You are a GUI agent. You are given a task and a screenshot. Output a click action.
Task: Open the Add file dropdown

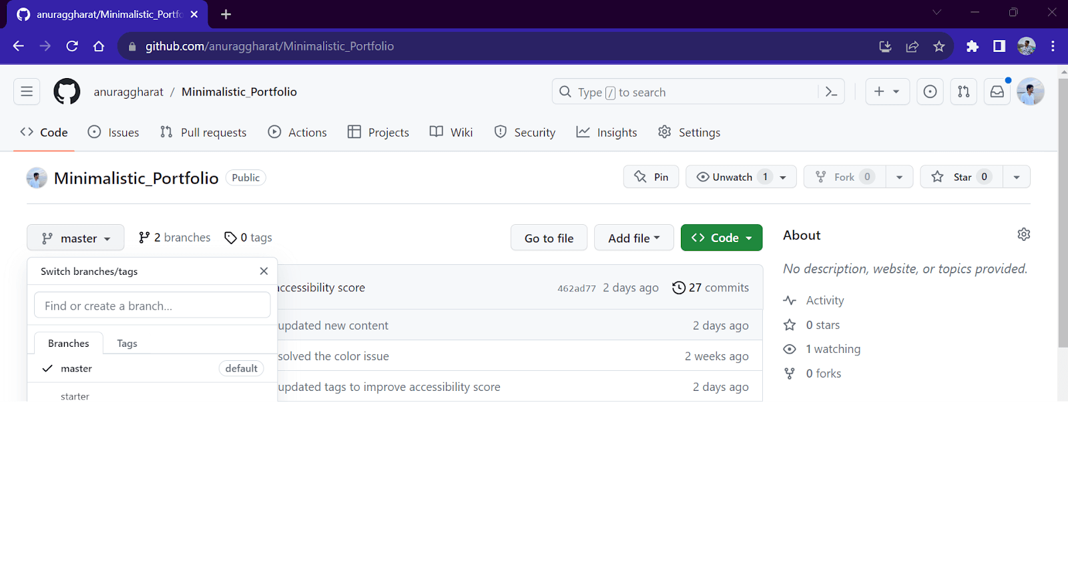coord(633,238)
